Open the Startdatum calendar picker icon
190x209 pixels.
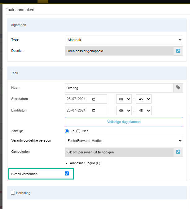coord(94,99)
